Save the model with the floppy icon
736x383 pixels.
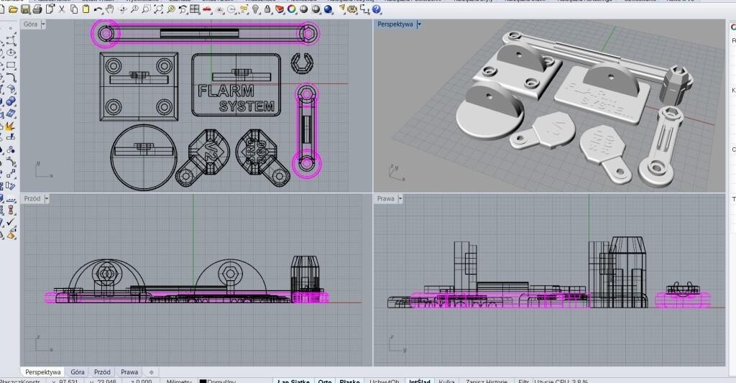pos(25,9)
